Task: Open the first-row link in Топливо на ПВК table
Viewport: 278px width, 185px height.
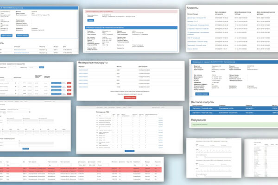Action: [x=160, y=118]
